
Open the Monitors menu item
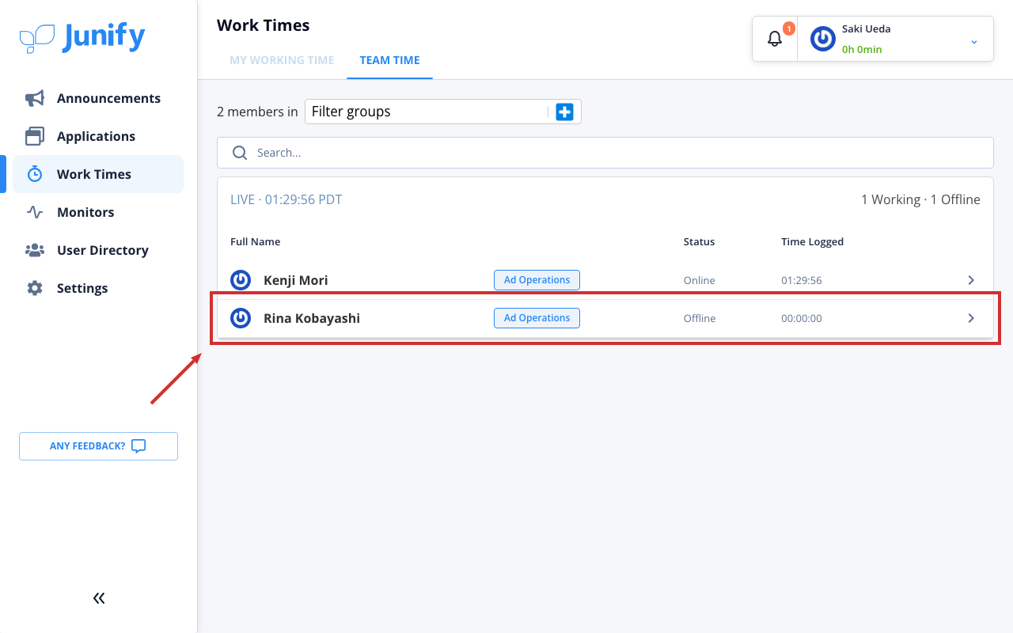pyautogui.click(x=98, y=212)
